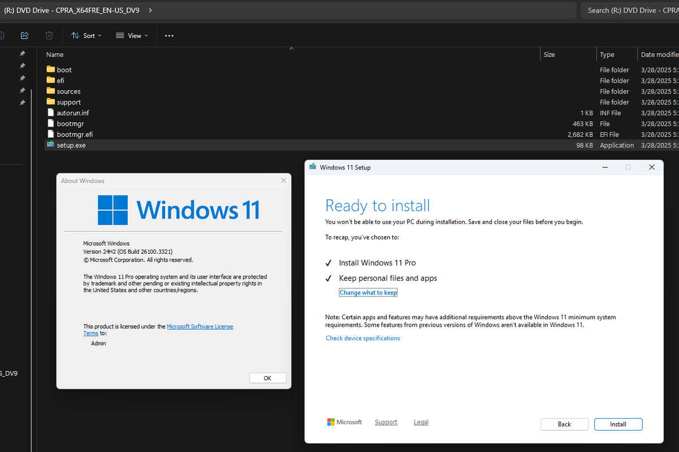Click 'Application' type cell of setup.exe
Image resolution: width=679 pixels, height=452 pixels.
tap(616, 145)
